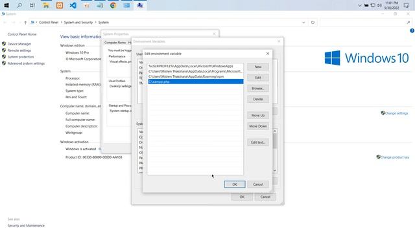
Task: Open the volume tray icon
Action: pos(379,5)
